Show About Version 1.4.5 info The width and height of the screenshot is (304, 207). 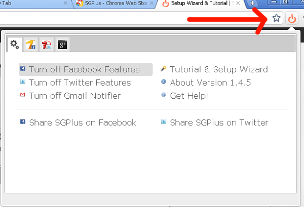coord(210,82)
